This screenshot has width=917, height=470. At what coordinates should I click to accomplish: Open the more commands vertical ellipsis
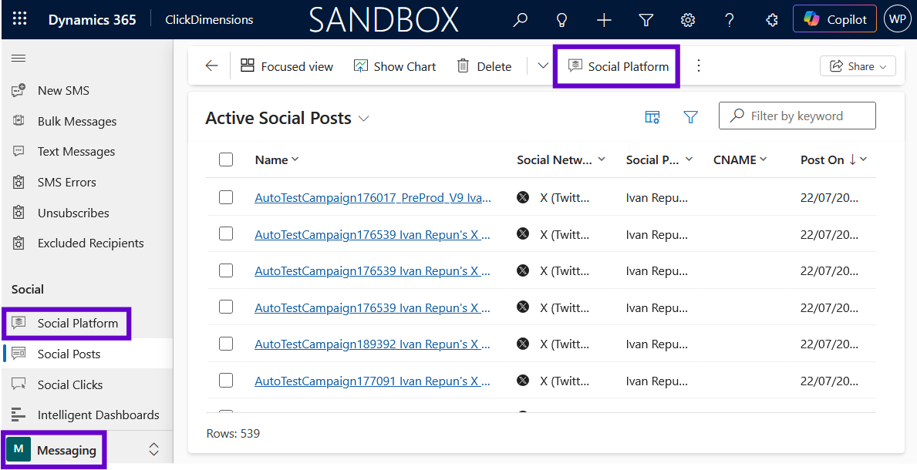[698, 65]
